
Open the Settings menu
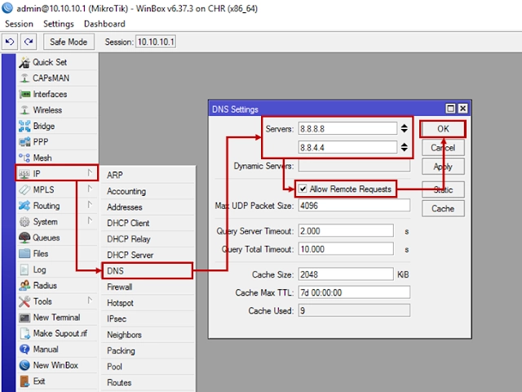[x=59, y=24]
